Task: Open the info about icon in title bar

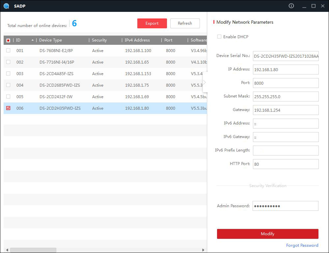Action: (x=291, y=6)
